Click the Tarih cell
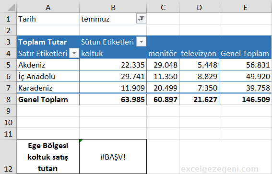 48,19
